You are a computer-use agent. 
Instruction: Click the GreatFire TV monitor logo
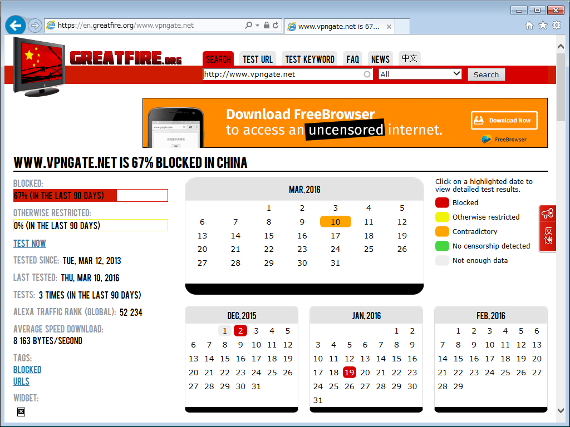[39, 67]
